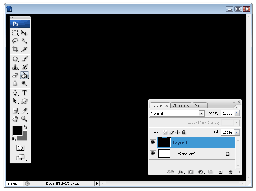
Task: Reset default foreground and background colors
Action: coord(14,139)
